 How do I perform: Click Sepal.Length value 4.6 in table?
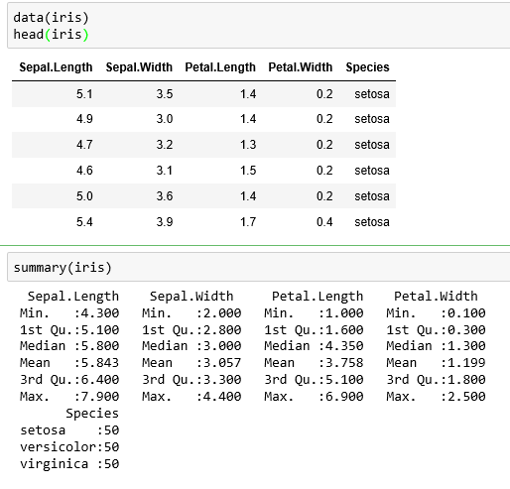click(84, 171)
